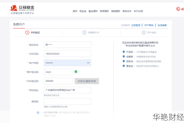184x123 pixels.
Task: Click the step 3 circle icon
Action: coord(144,33)
